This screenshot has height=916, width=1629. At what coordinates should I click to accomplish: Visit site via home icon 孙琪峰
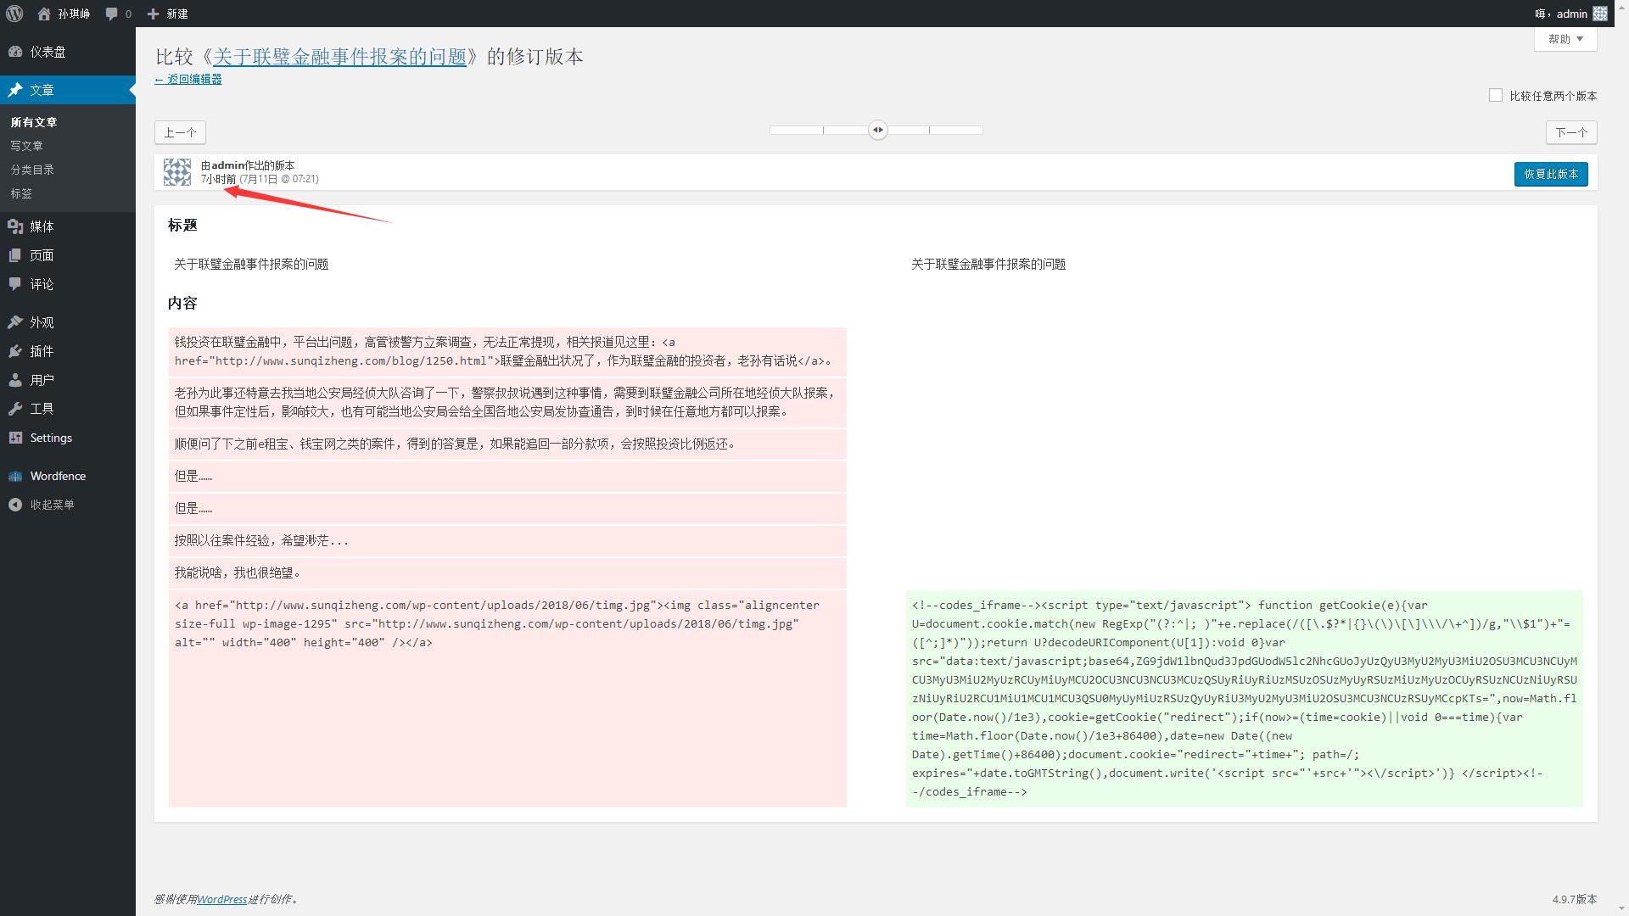[x=64, y=14]
